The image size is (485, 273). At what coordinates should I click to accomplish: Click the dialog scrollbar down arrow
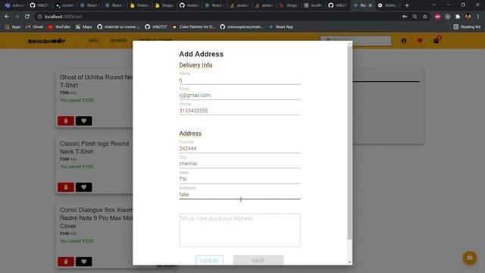click(x=350, y=262)
